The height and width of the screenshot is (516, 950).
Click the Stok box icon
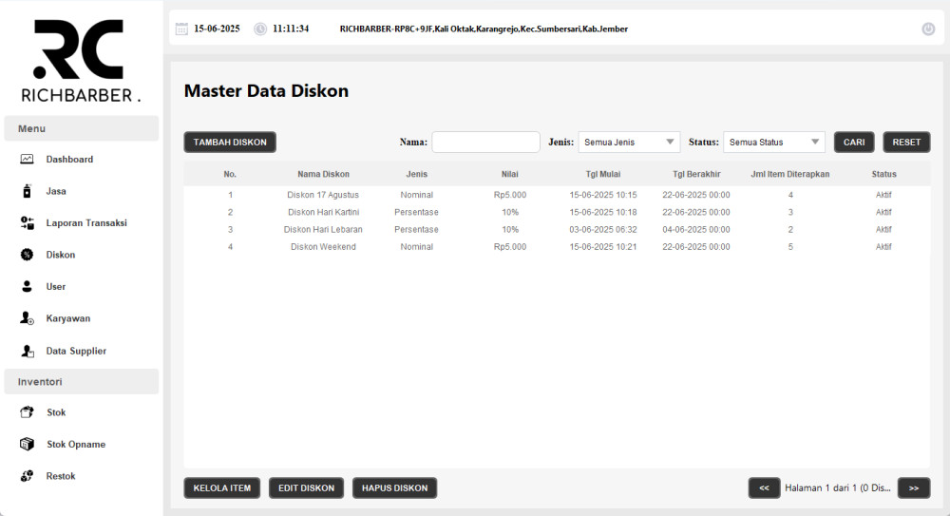(x=28, y=412)
